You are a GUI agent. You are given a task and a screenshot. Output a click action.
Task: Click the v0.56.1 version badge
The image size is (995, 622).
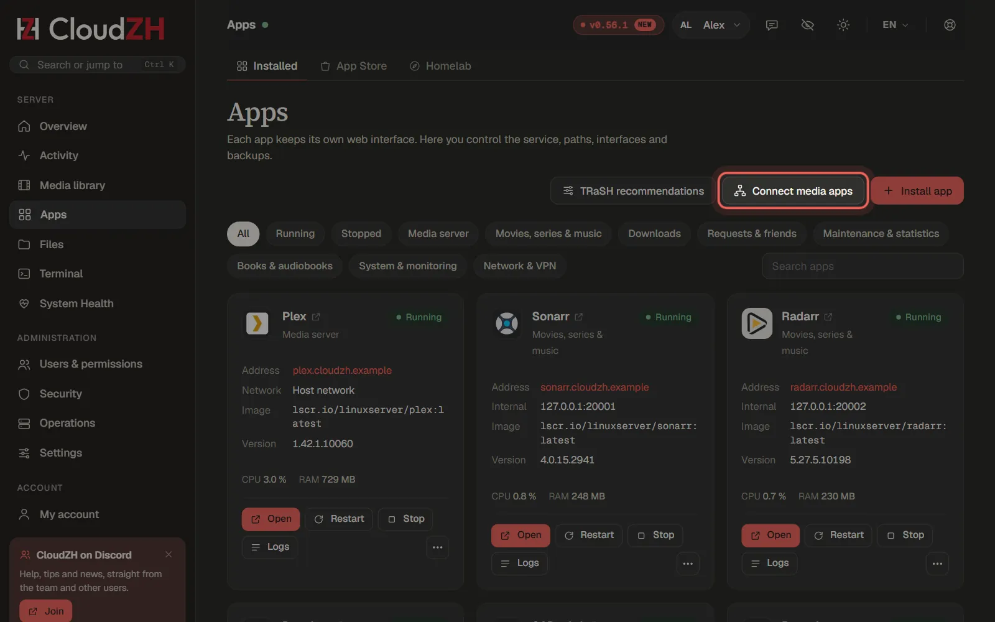tap(618, 25)
